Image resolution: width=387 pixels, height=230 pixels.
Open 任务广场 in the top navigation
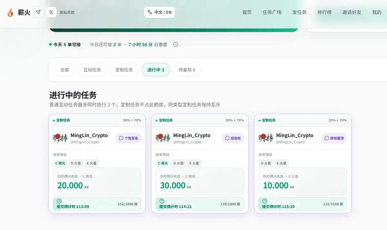pos(272,12)
